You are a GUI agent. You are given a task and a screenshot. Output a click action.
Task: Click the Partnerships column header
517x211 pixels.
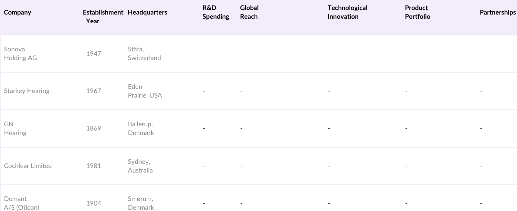(x=497, y=12)
